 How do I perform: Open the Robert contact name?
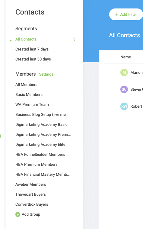click(136, 106)
